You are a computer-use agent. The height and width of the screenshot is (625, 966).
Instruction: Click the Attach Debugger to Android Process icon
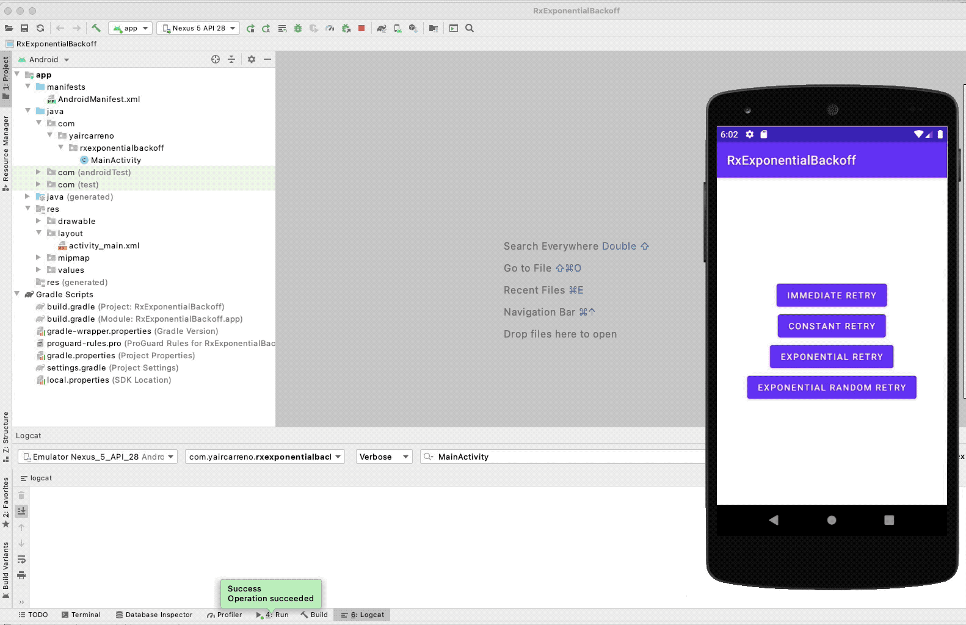tap(346, 28)
